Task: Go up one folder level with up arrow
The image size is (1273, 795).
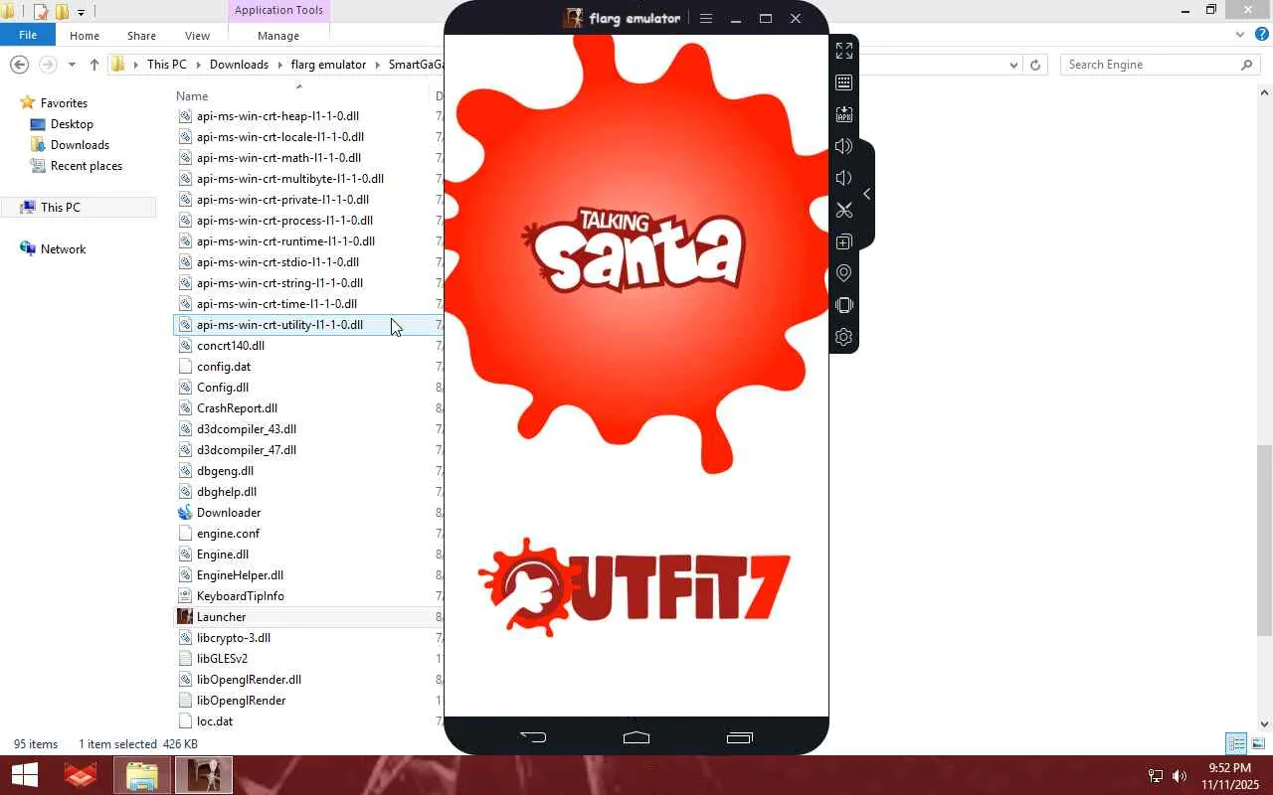Action: coord(94,65)
